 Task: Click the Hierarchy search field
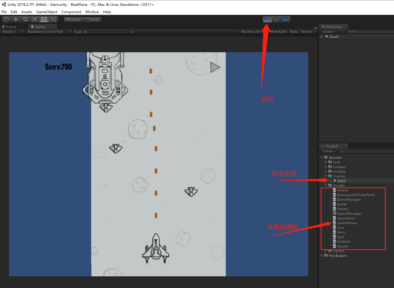point(370,32)
